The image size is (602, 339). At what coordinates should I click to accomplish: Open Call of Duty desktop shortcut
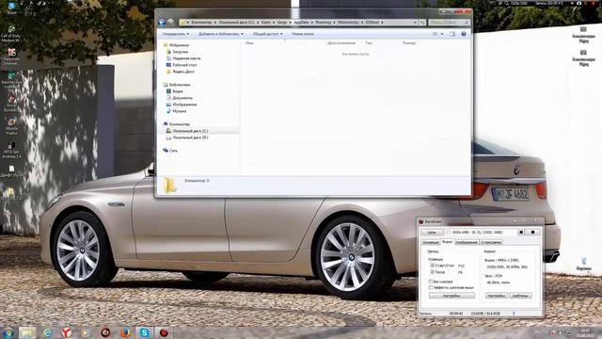click(10, 34)
